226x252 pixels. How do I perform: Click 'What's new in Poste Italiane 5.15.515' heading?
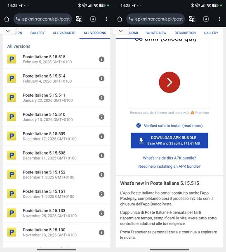tap(160, 183)
